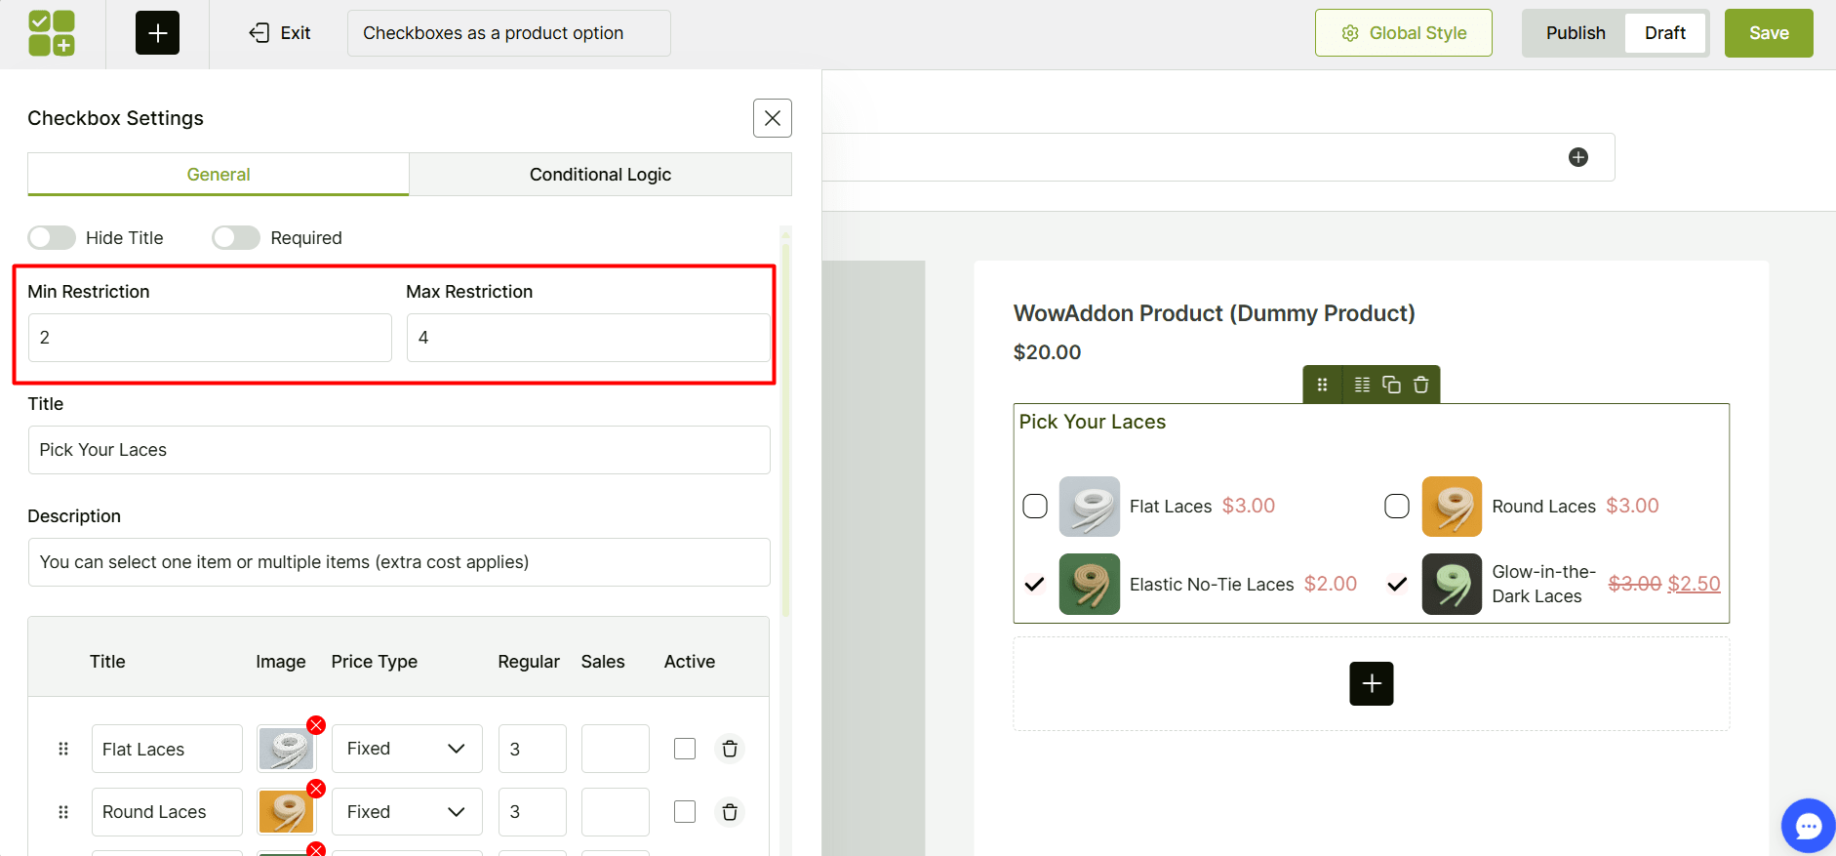The height and width of the screenshot is (856, 1836).
Task: Click the Max Restriction input field
Action: (588, 338)
